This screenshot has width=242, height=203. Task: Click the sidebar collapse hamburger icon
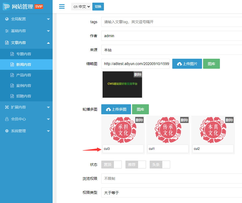[x=62, y=7]
